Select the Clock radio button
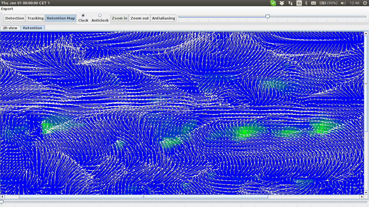Screen dimensions: 369x207 click(x=83, y=16)
